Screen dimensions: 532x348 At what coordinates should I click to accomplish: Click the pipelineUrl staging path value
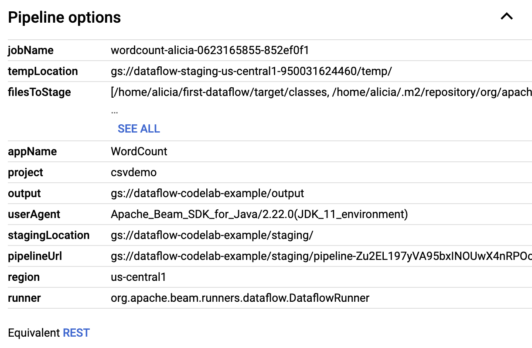coord(321,256)
